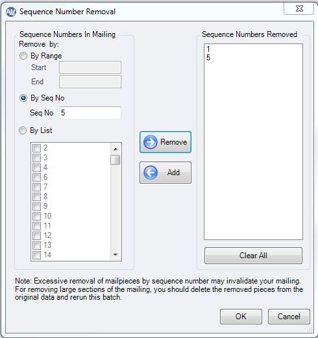The width and height of the screenshot is (318, 338).
Task: Click the End range text field
Action: click(90, 82)
